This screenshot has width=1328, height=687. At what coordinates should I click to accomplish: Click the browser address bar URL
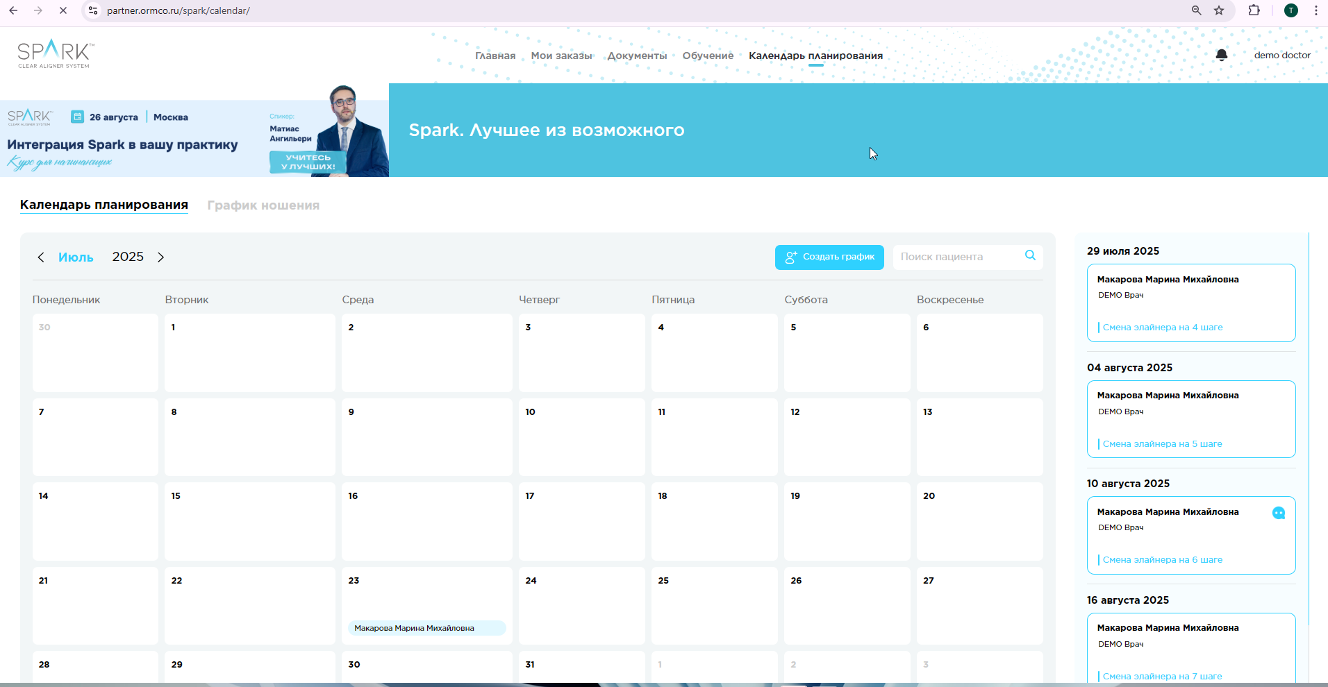[x=179, y=10]
